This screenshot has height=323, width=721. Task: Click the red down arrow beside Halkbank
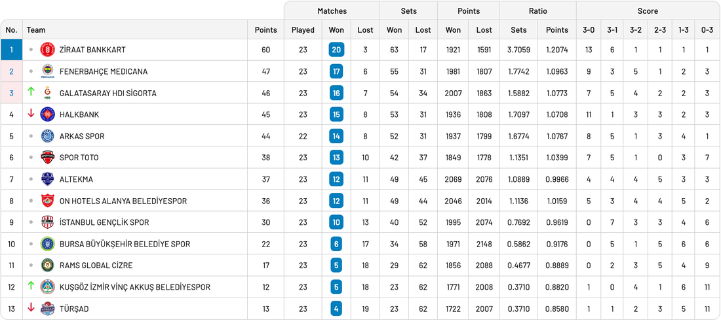click(31, 114)
